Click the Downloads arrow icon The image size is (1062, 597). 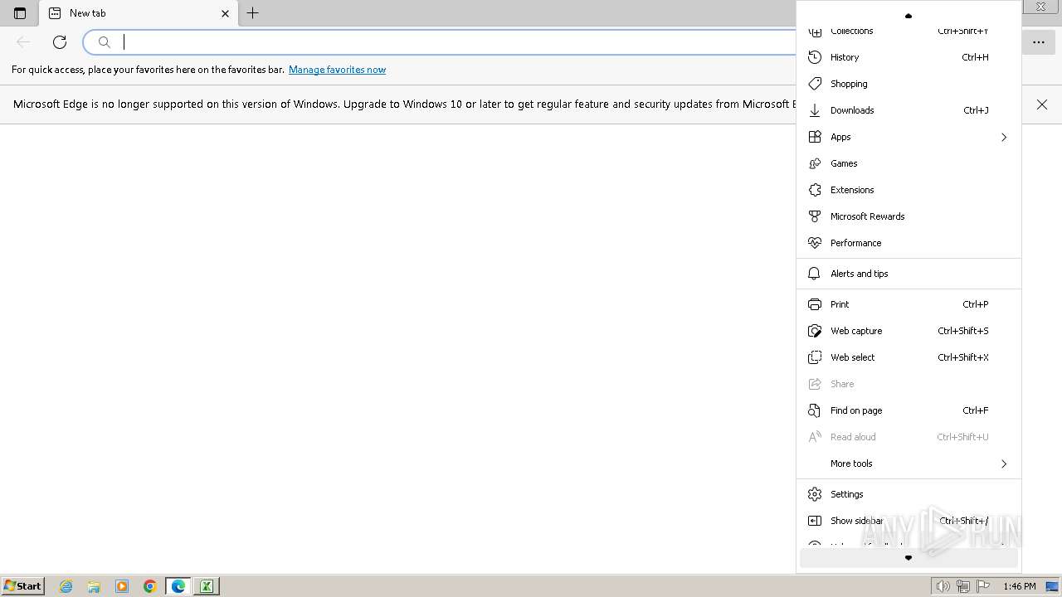(x=815, y=110)
